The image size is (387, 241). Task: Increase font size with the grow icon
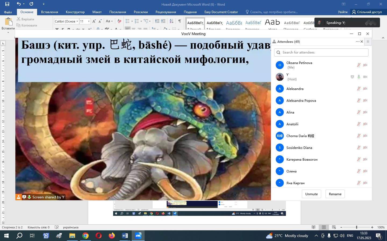point(94,21)
